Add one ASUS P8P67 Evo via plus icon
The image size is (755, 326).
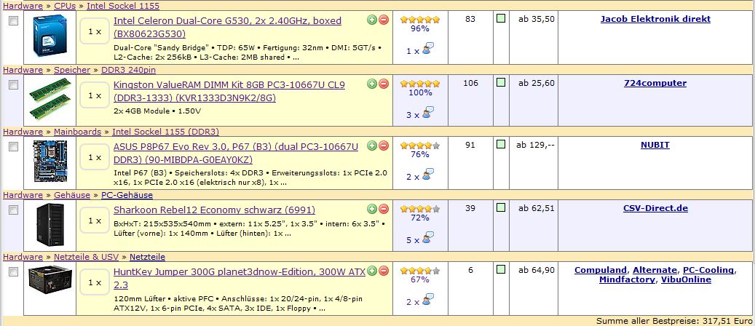pos(372,146)
